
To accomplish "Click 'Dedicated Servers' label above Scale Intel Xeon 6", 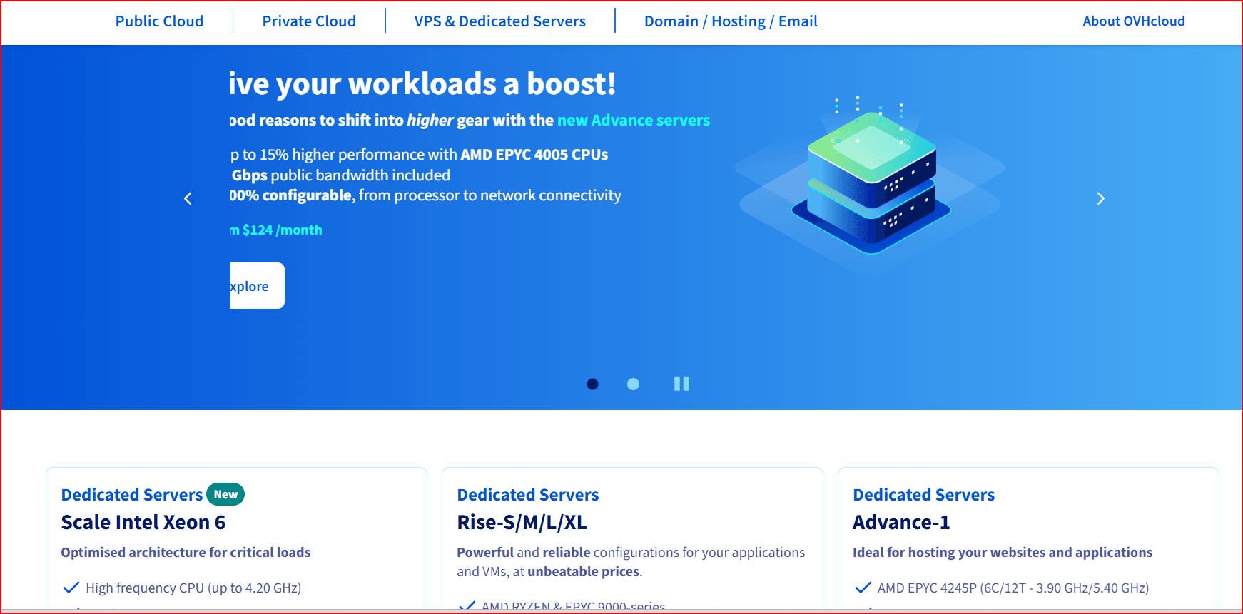I will click(x=132, y=495).
